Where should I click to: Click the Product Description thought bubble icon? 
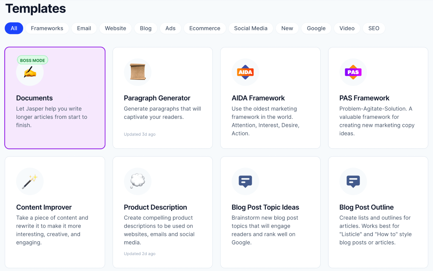tap(138, 181)
